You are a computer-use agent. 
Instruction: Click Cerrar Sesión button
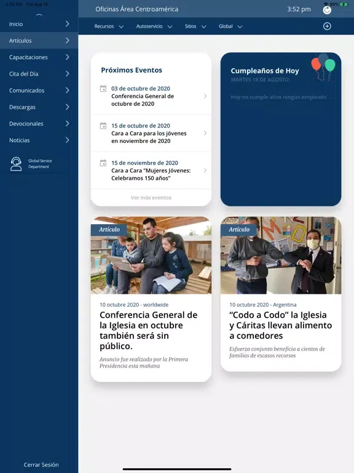click(x=41, y=465)
